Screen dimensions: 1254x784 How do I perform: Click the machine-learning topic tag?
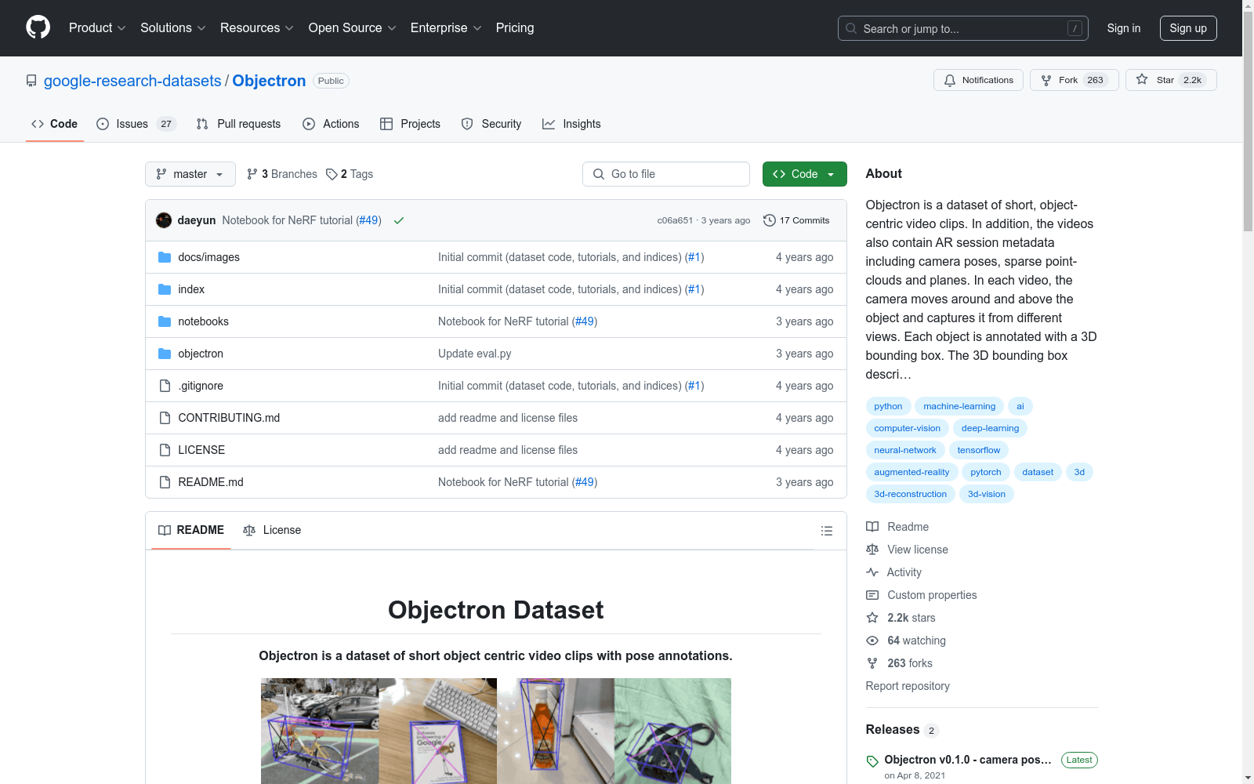[959, 406]
